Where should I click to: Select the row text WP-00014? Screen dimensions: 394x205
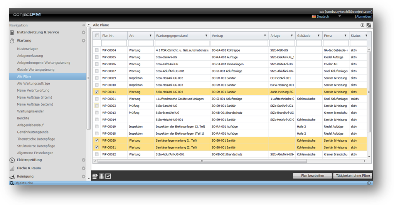(x=109, y=120)
